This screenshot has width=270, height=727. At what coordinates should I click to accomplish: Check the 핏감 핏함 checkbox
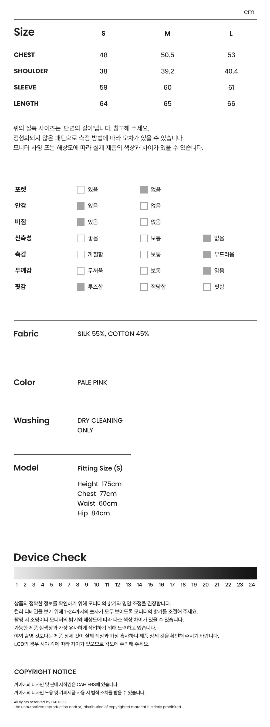click(x=207, y=287)
